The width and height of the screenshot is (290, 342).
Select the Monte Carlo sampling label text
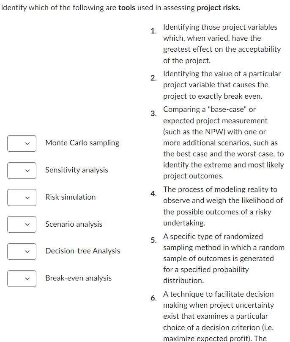[x=82, y=143]
